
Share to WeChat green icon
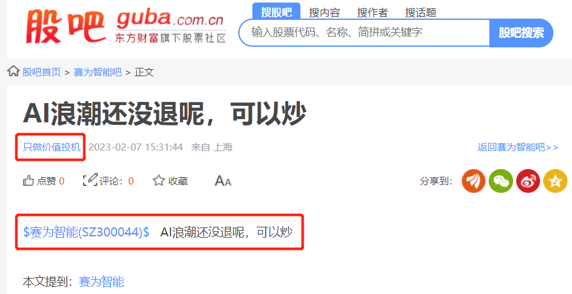point(501,181)
